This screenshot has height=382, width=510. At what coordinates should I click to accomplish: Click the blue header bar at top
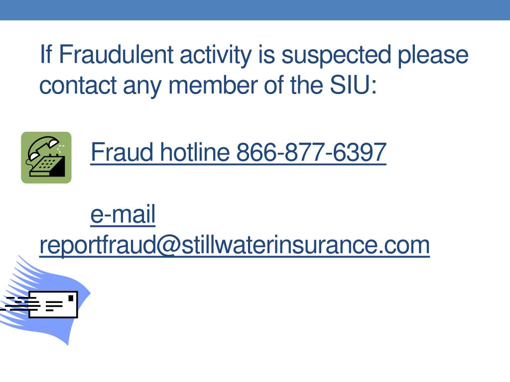[255, 10]
